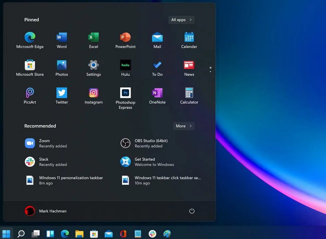Open taskbar Search magnifier
326x239 pixels.
tap(21, 234)
